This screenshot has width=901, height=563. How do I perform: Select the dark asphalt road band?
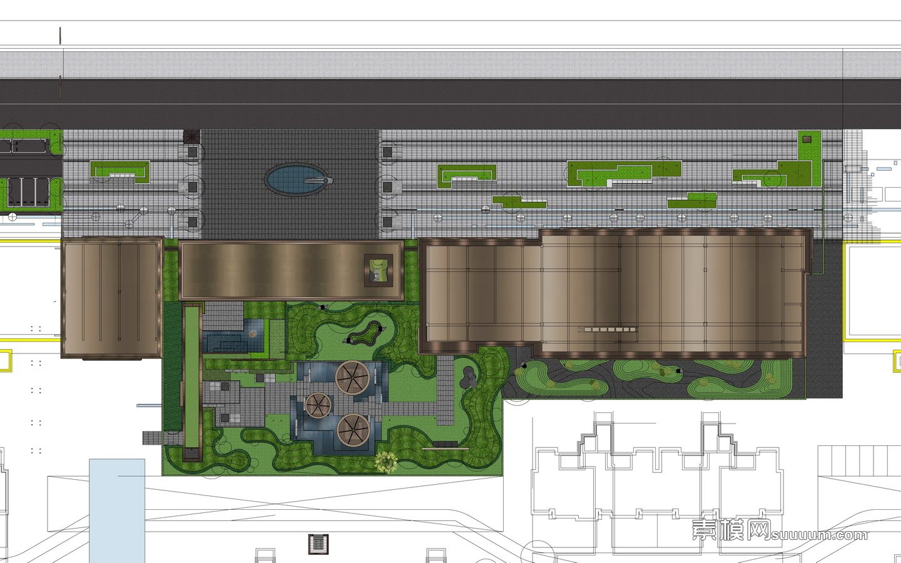coord(450,103)
